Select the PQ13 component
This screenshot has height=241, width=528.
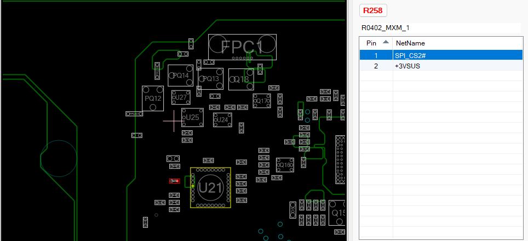[211, 79]
